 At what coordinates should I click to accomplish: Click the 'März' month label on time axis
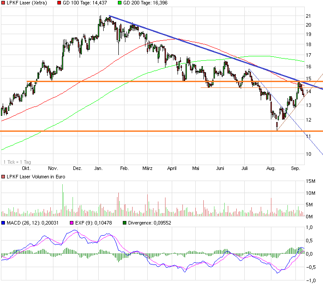[x=148, y=168]
